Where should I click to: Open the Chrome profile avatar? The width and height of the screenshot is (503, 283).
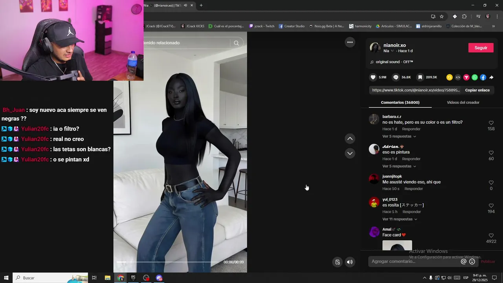488,17
